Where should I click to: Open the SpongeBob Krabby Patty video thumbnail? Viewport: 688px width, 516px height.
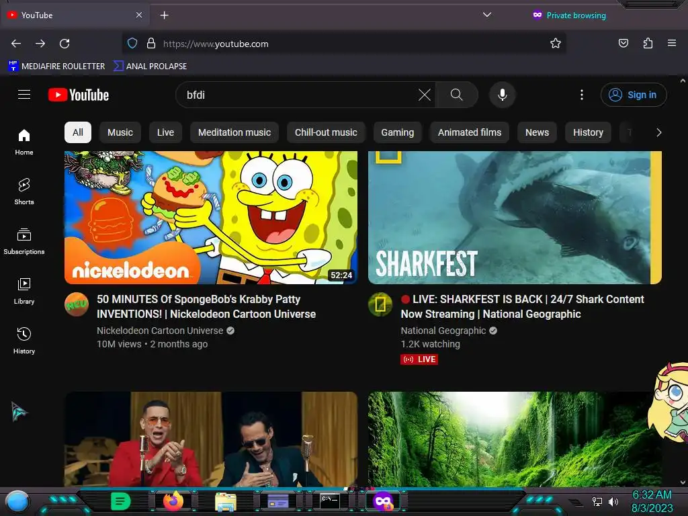pos(211,218)
